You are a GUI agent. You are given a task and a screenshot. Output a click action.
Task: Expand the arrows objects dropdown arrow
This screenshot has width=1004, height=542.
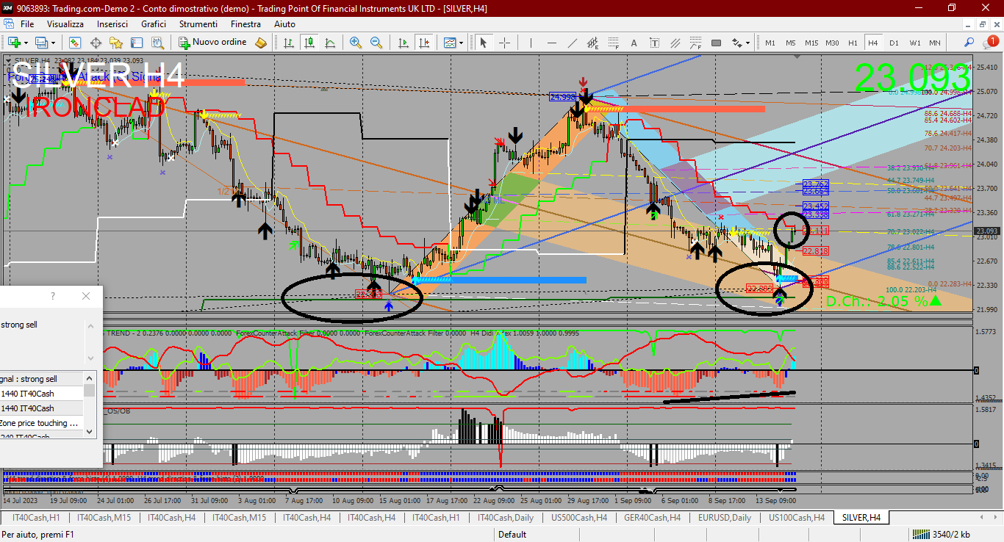(x=747, y=43)
